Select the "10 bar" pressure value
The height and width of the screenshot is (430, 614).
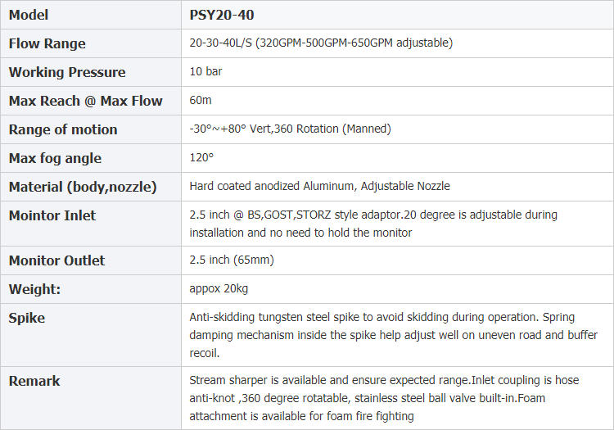pyautogui.click(x=205, y=71)
